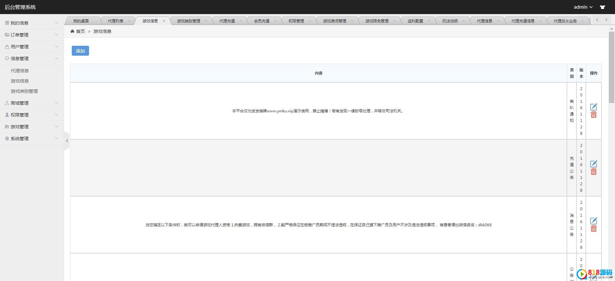Open the admin user dropdown
The width and height of the screenshot is (615, 281).
pos(583,7)
